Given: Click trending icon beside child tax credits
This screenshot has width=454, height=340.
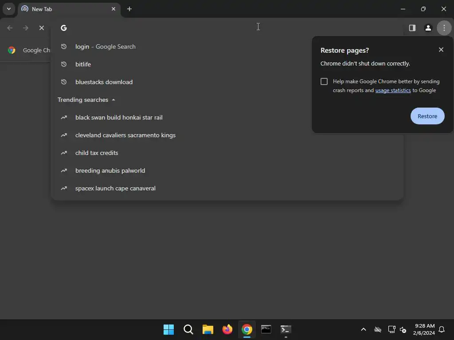Looking at the screenshot, I should 64,153.
